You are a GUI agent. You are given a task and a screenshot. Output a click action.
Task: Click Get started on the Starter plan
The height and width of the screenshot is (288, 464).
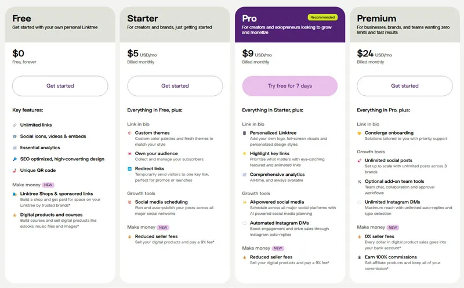(x=175, y=86)
